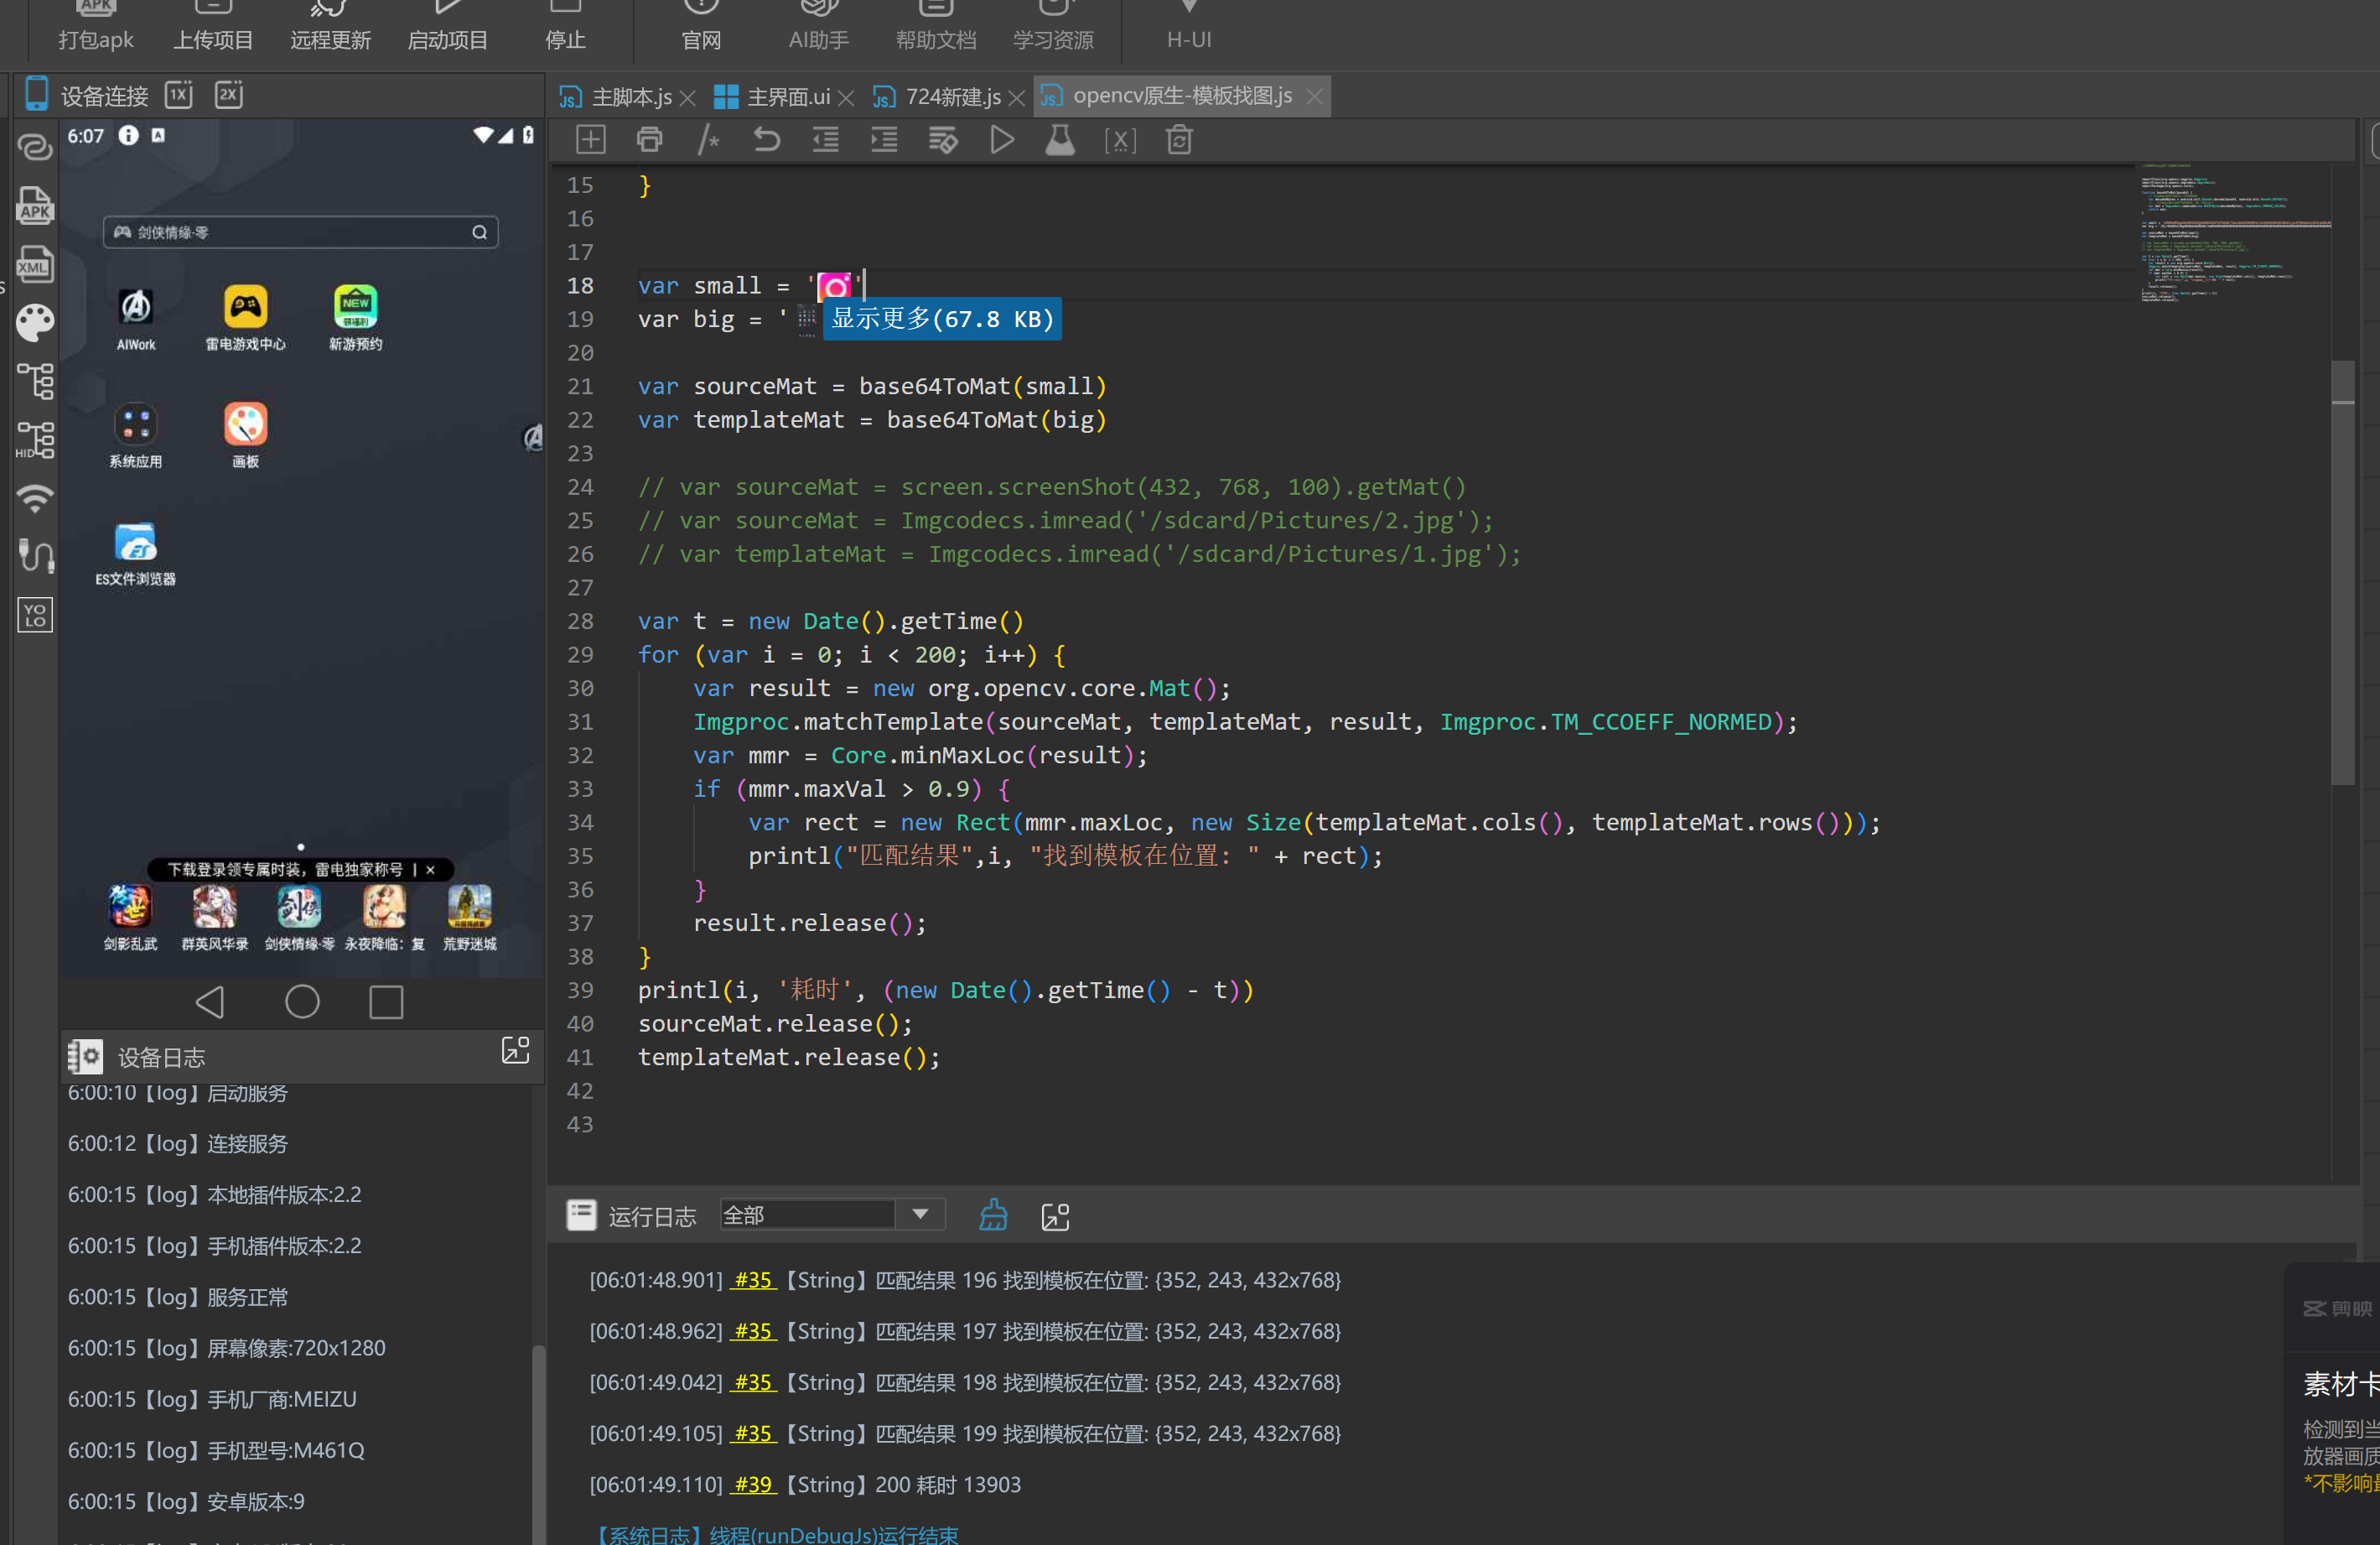Click the #39 line link in run log

752,1484
